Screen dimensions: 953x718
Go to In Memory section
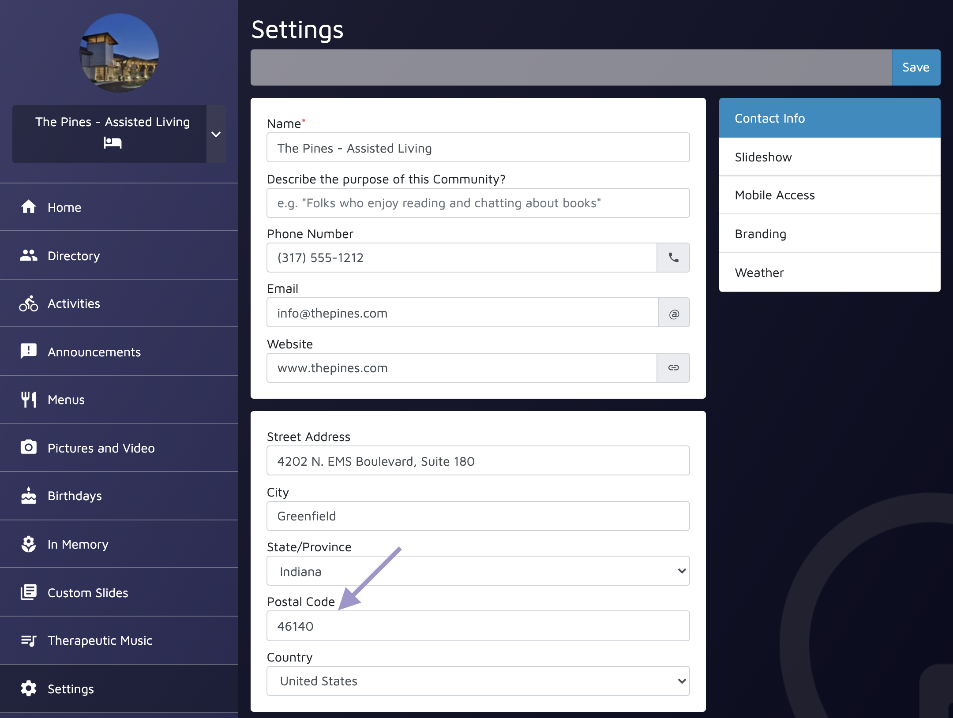[x=119, y=544]
